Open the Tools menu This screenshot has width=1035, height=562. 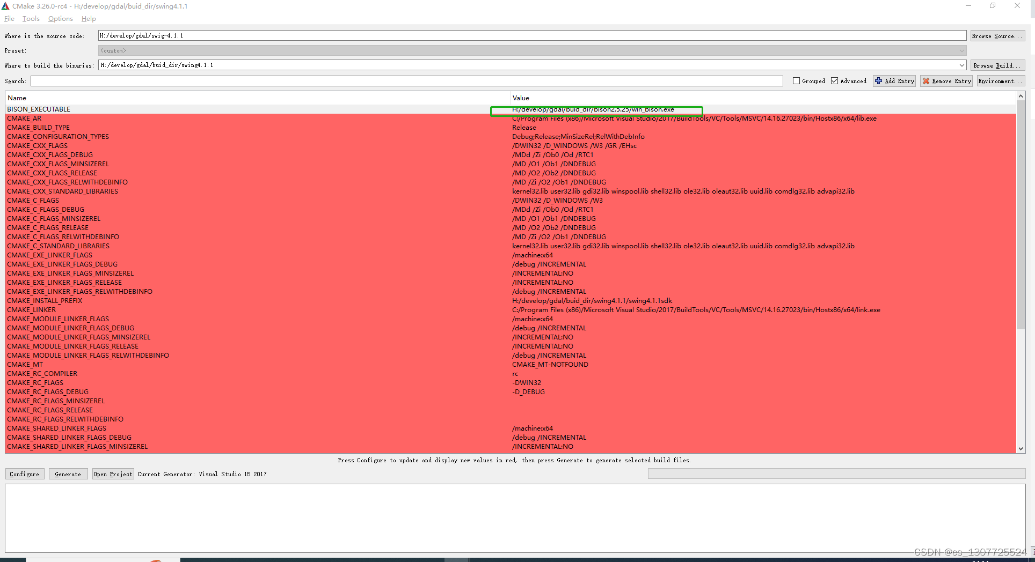tap(31, 19)
